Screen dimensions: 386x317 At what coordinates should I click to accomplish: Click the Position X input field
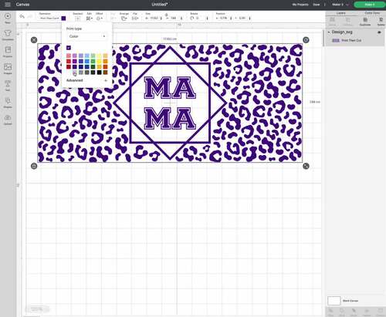tap(223, 19)
